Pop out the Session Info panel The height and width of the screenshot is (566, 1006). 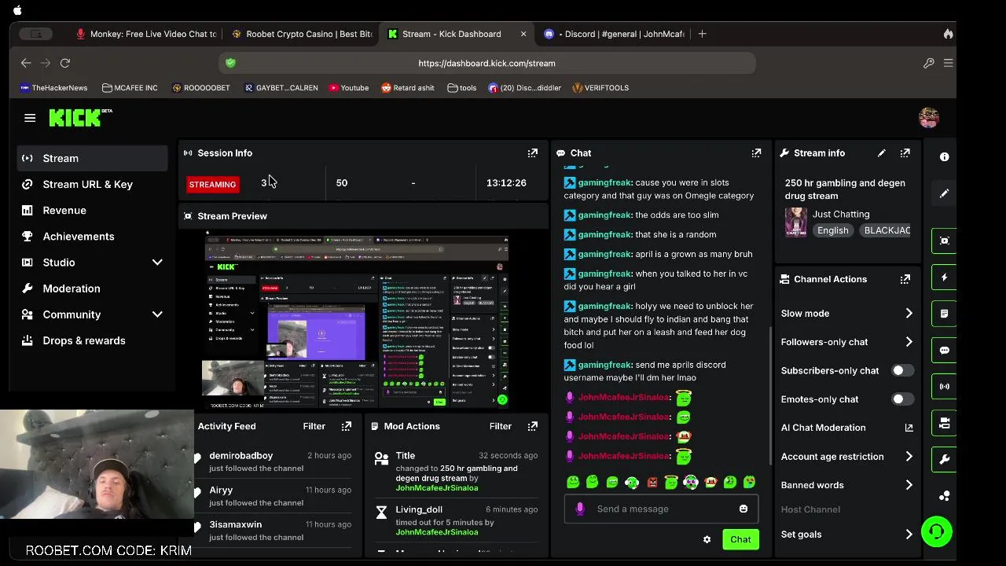(x=532, y=153)
